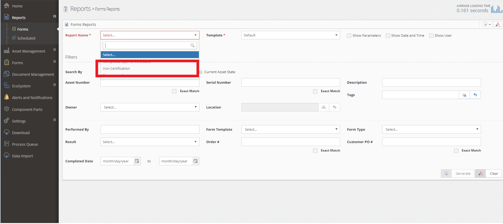Open the Location tree picker icon
The width and height of the screenshot is (503, 224).
coord(324,107)
